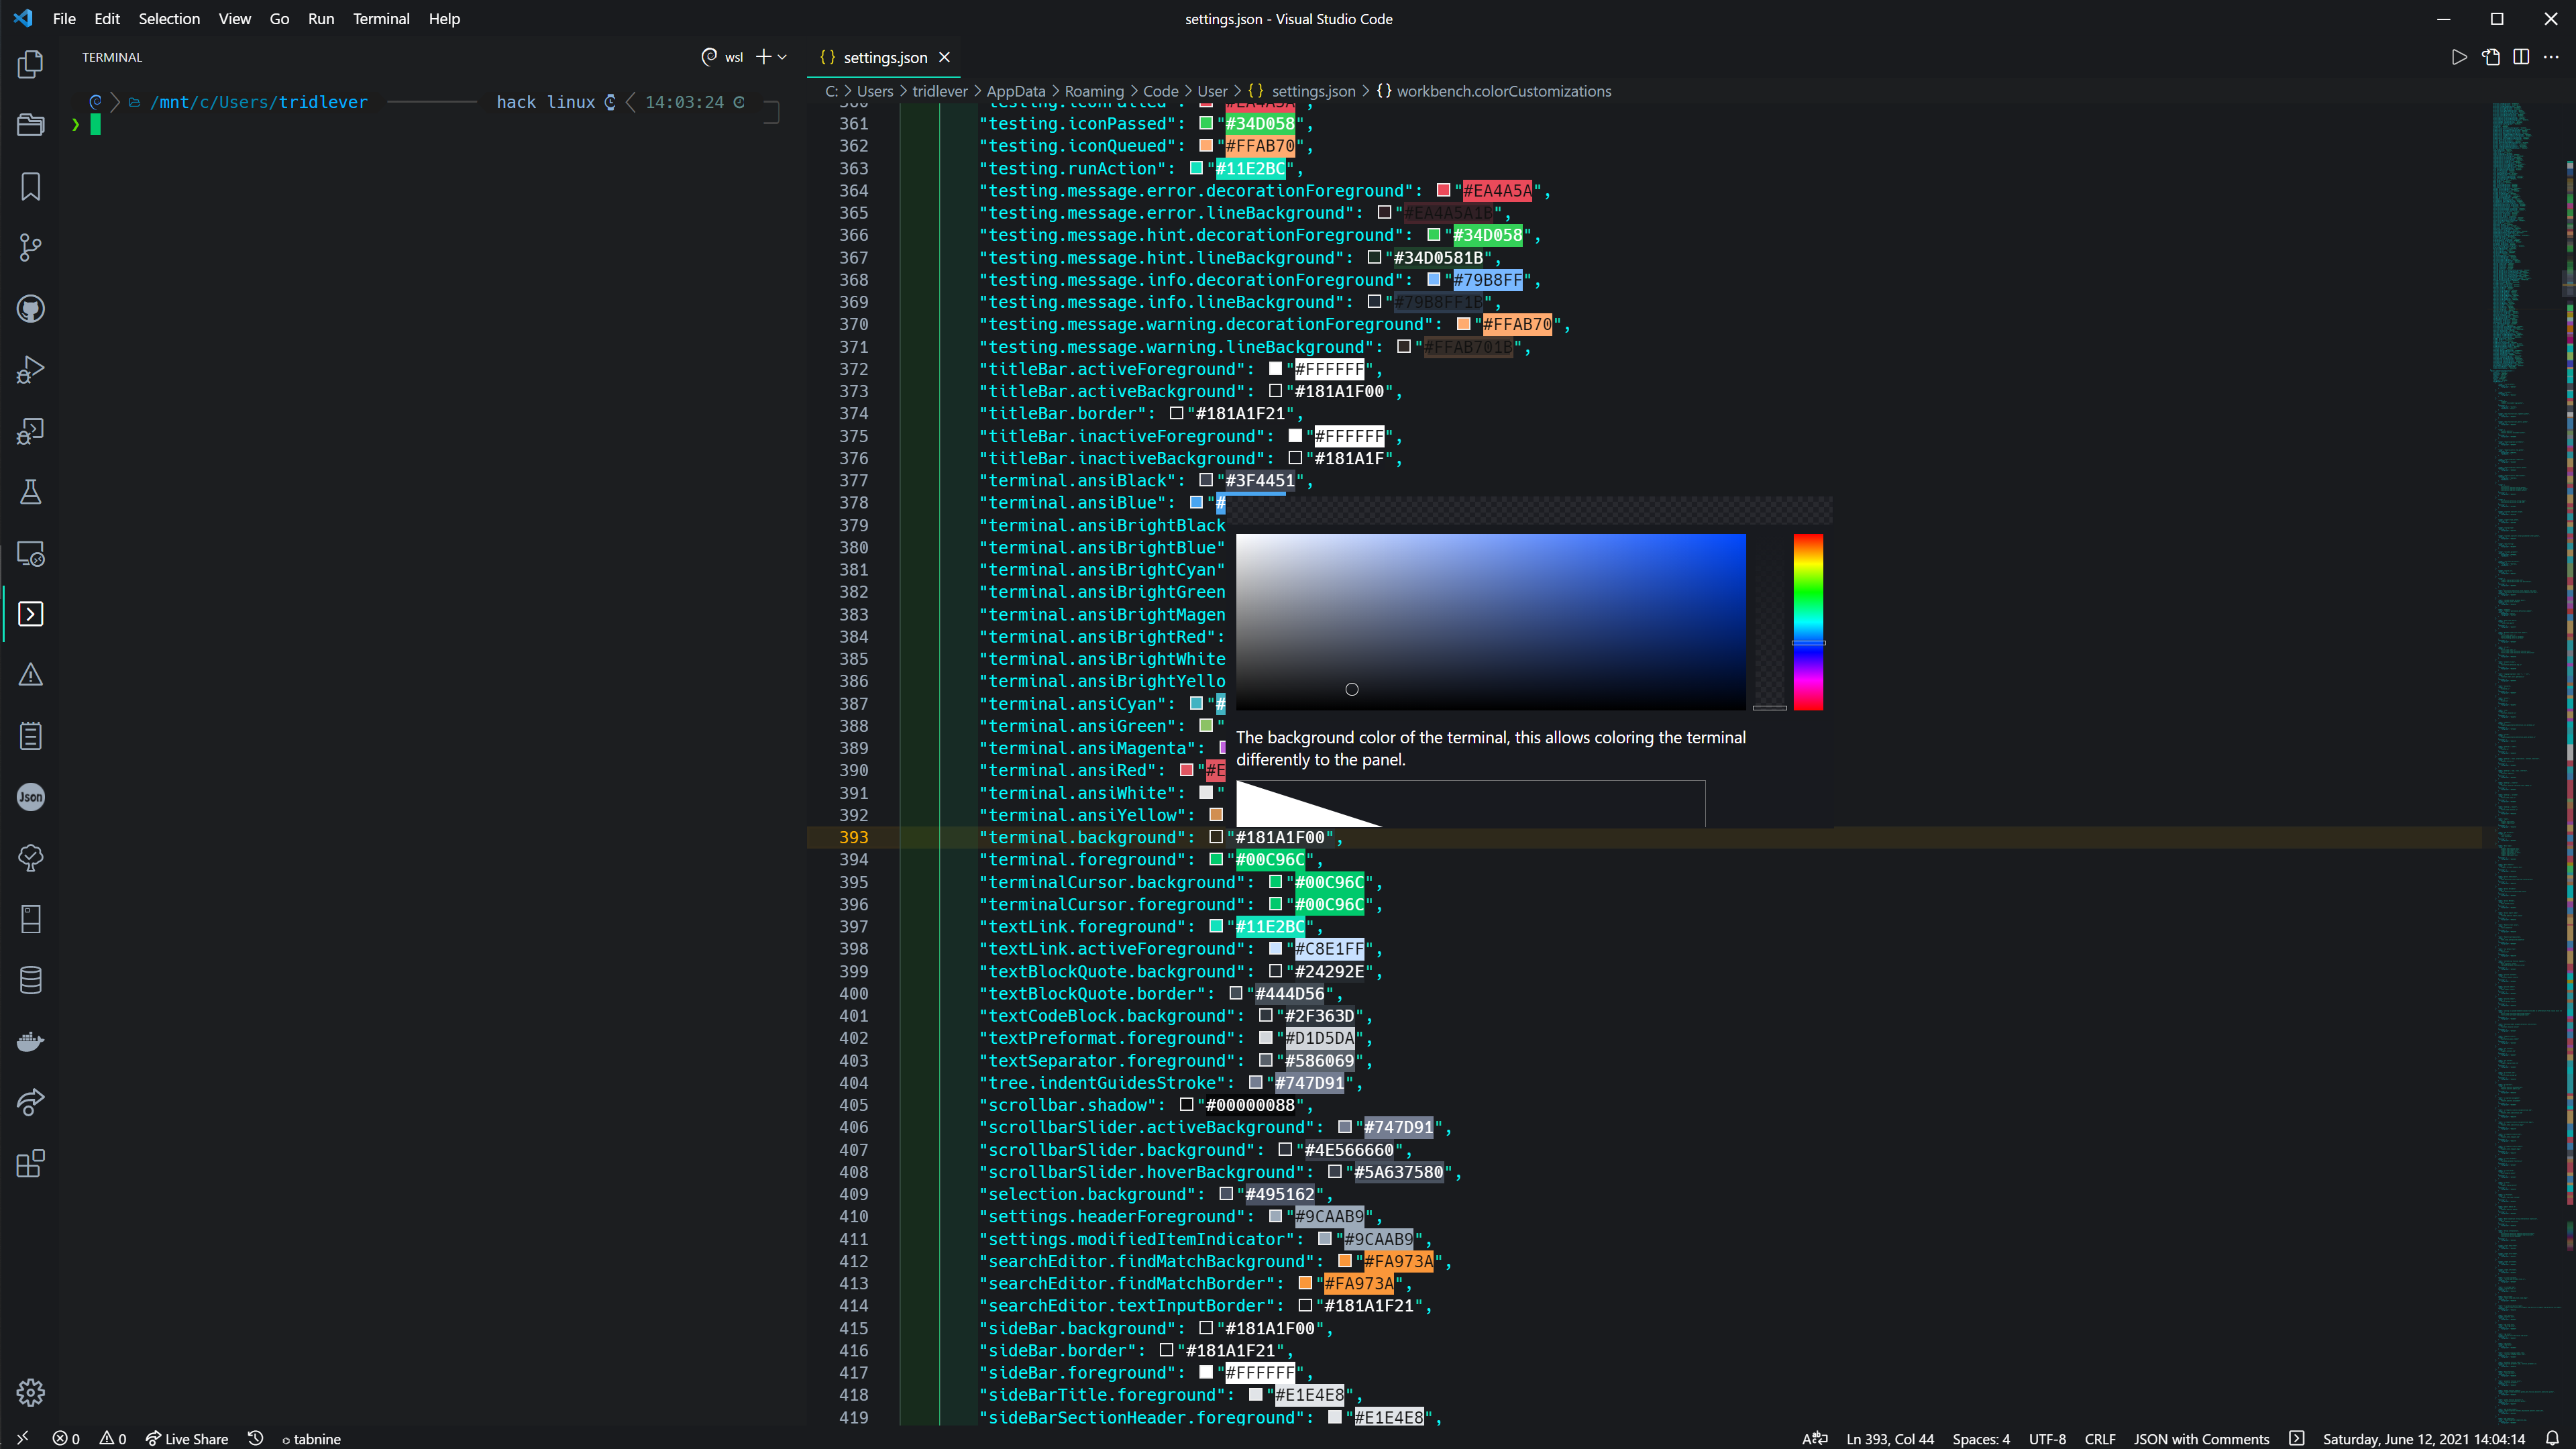Open the Terminal menu in the menu bar
Screen dimensions: 2576x1449
(381, 18)
